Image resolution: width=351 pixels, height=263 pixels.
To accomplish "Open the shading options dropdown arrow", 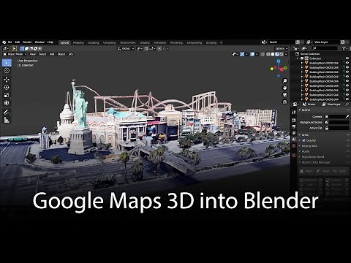I will point(286,54).
